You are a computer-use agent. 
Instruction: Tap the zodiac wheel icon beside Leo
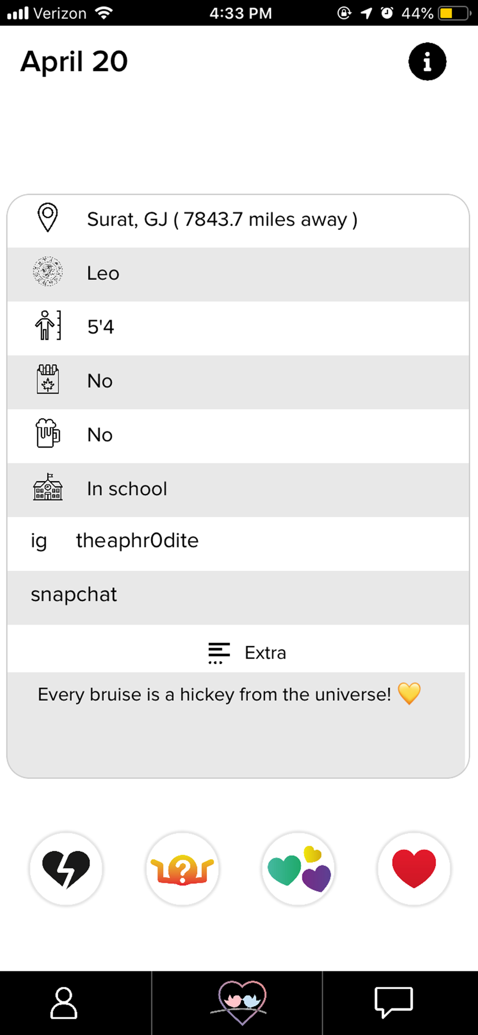48,272
